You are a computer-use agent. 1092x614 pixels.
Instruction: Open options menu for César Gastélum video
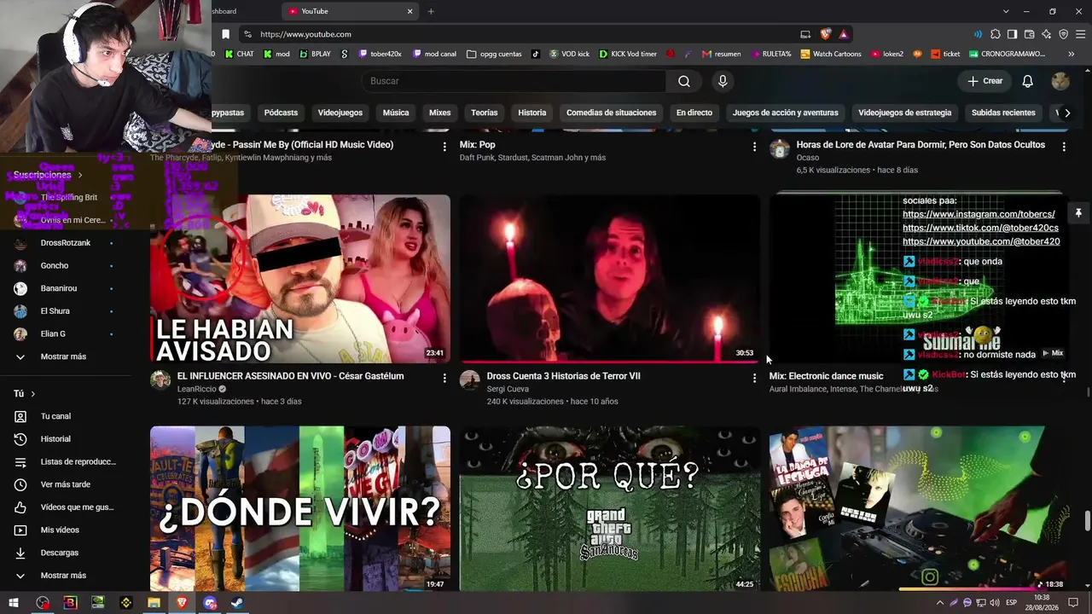click(444, 378)
